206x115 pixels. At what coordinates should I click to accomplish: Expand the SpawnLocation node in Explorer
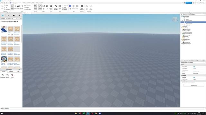tap(183, 21)
